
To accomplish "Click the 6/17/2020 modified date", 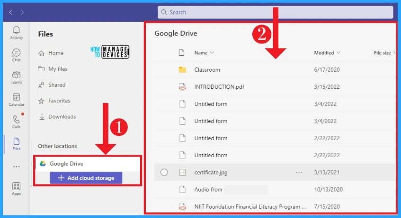I will (x=327, y=70).
